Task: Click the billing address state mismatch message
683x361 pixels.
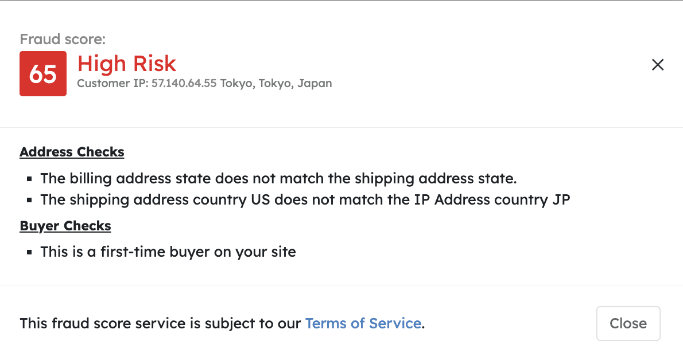Action: click(278, 179)
